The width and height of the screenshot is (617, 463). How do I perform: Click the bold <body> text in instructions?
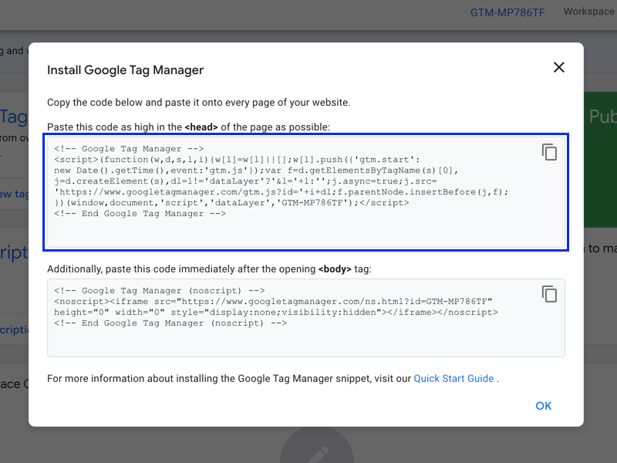(334, 269)
